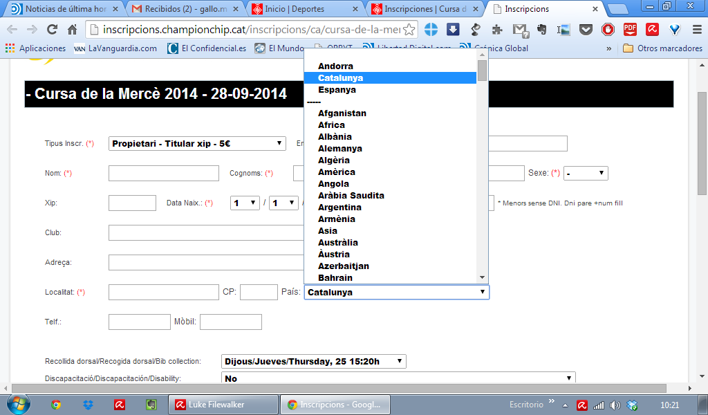Open the Tipus Inscr. dropdown

pyautogui.click(x=197, y=143)
